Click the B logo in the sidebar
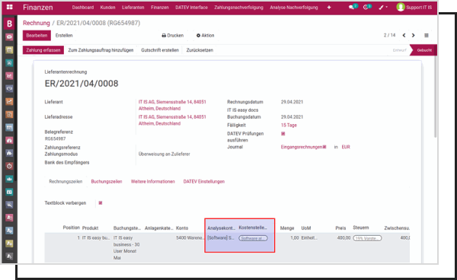Screen dimensions: 457x280 coord(9,24)
